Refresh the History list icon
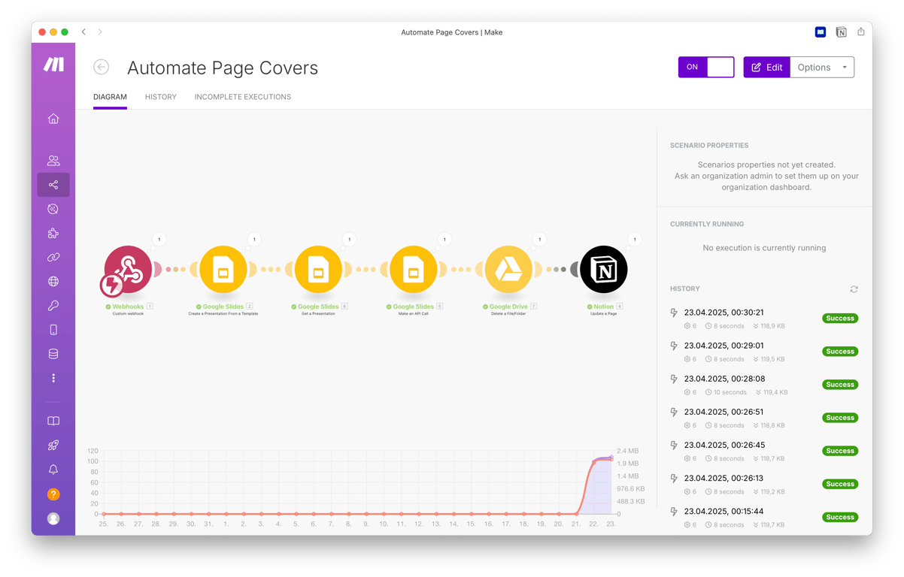Viewport: 904px width, 577px height. pos(854,289)
